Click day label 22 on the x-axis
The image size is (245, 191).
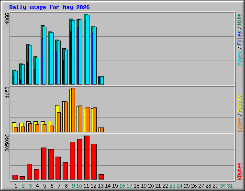click(x=165, y=186)
